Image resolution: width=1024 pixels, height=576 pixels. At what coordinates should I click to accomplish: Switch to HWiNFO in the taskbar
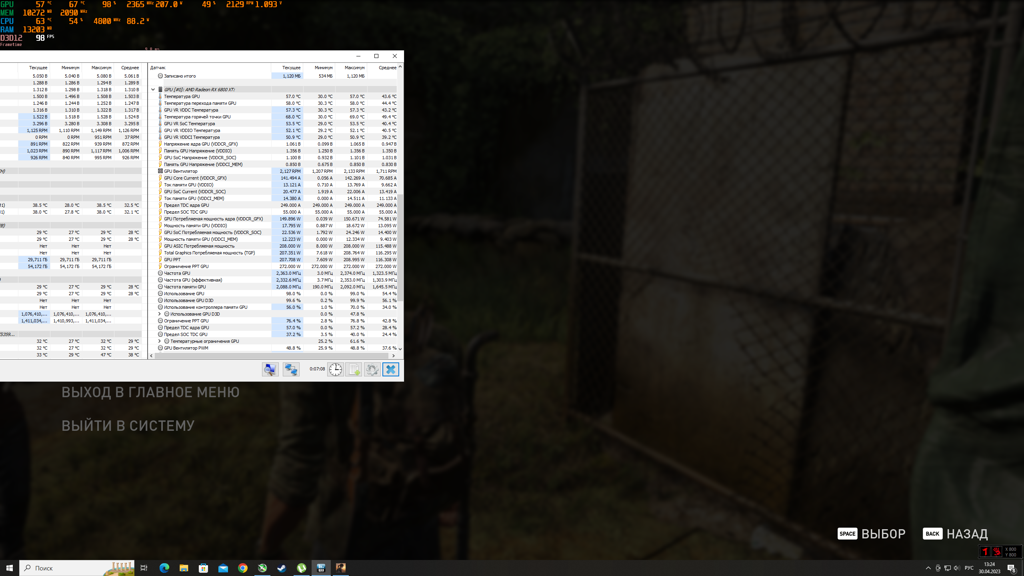pyautogui.click(x=321, y=568)
